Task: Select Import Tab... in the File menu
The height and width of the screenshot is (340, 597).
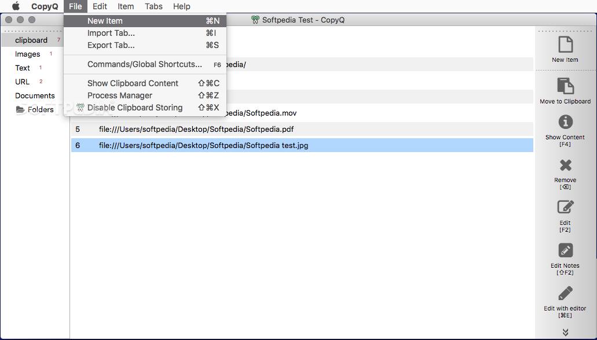Action: (145, 33)
